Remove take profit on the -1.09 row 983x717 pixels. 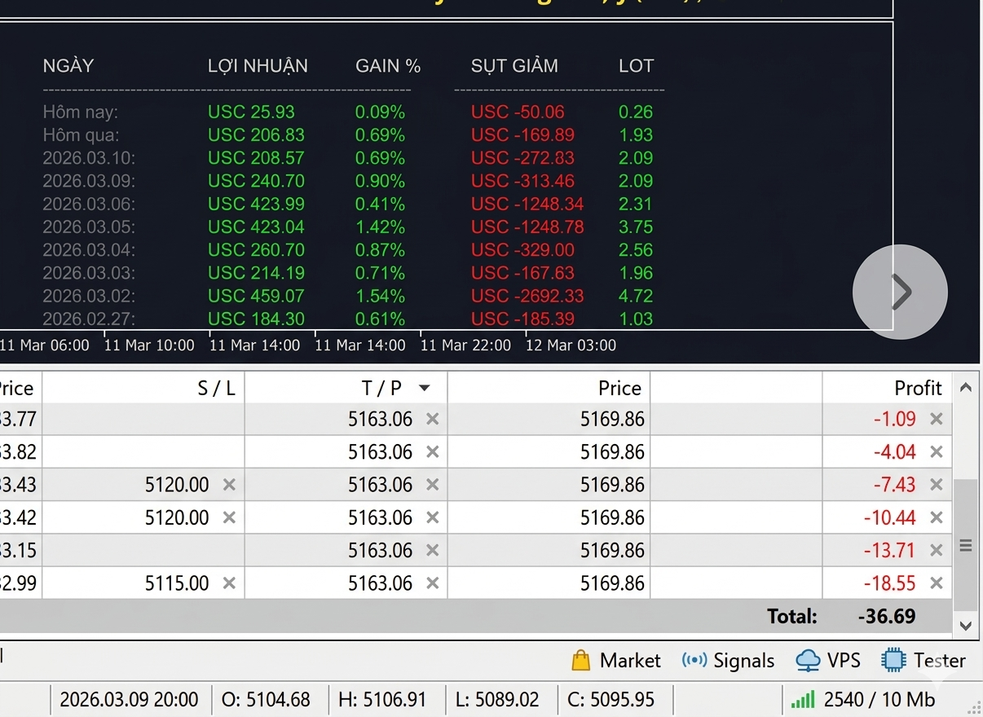click(x=432, y=419)
